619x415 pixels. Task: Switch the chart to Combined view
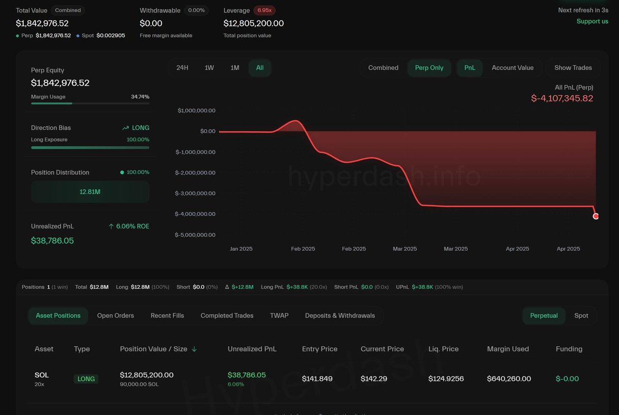(383, 67)
